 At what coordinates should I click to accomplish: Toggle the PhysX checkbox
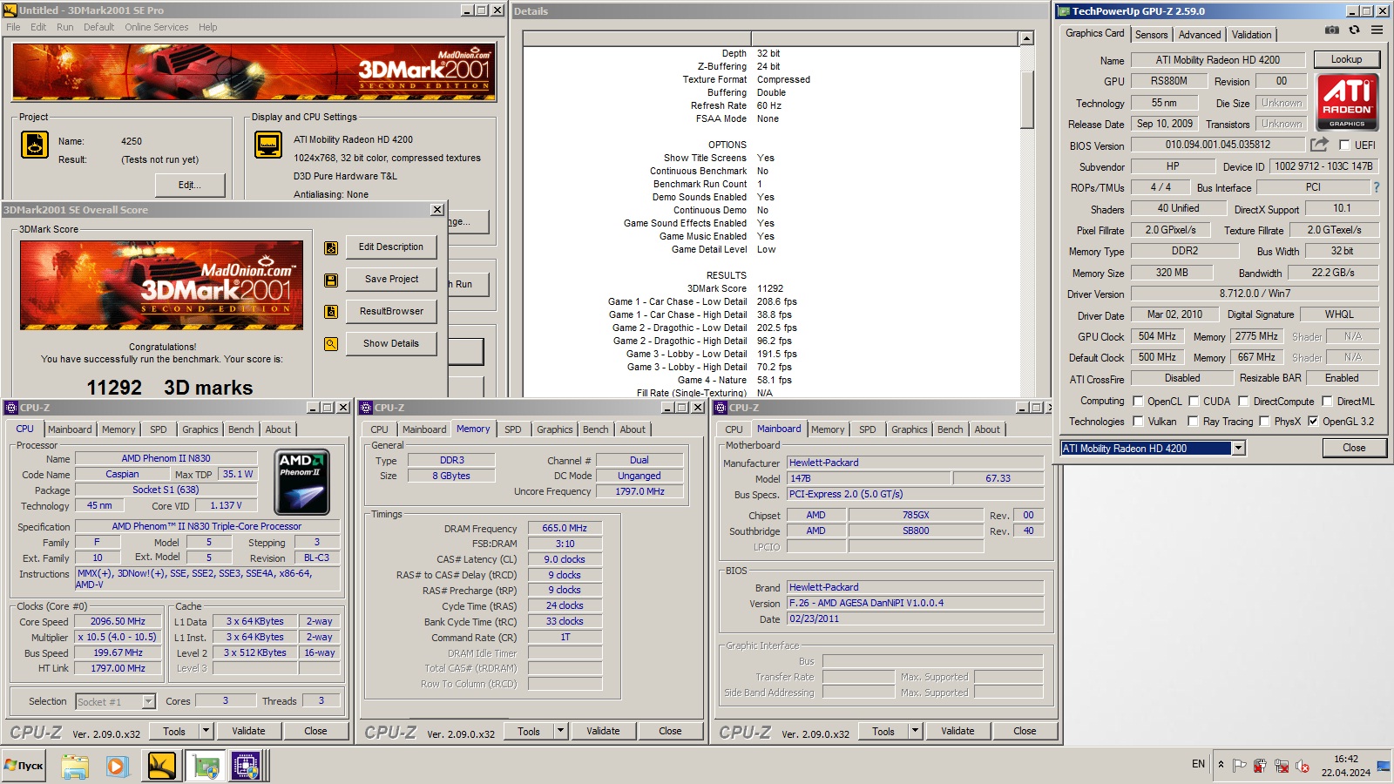tap(1264, 422)
